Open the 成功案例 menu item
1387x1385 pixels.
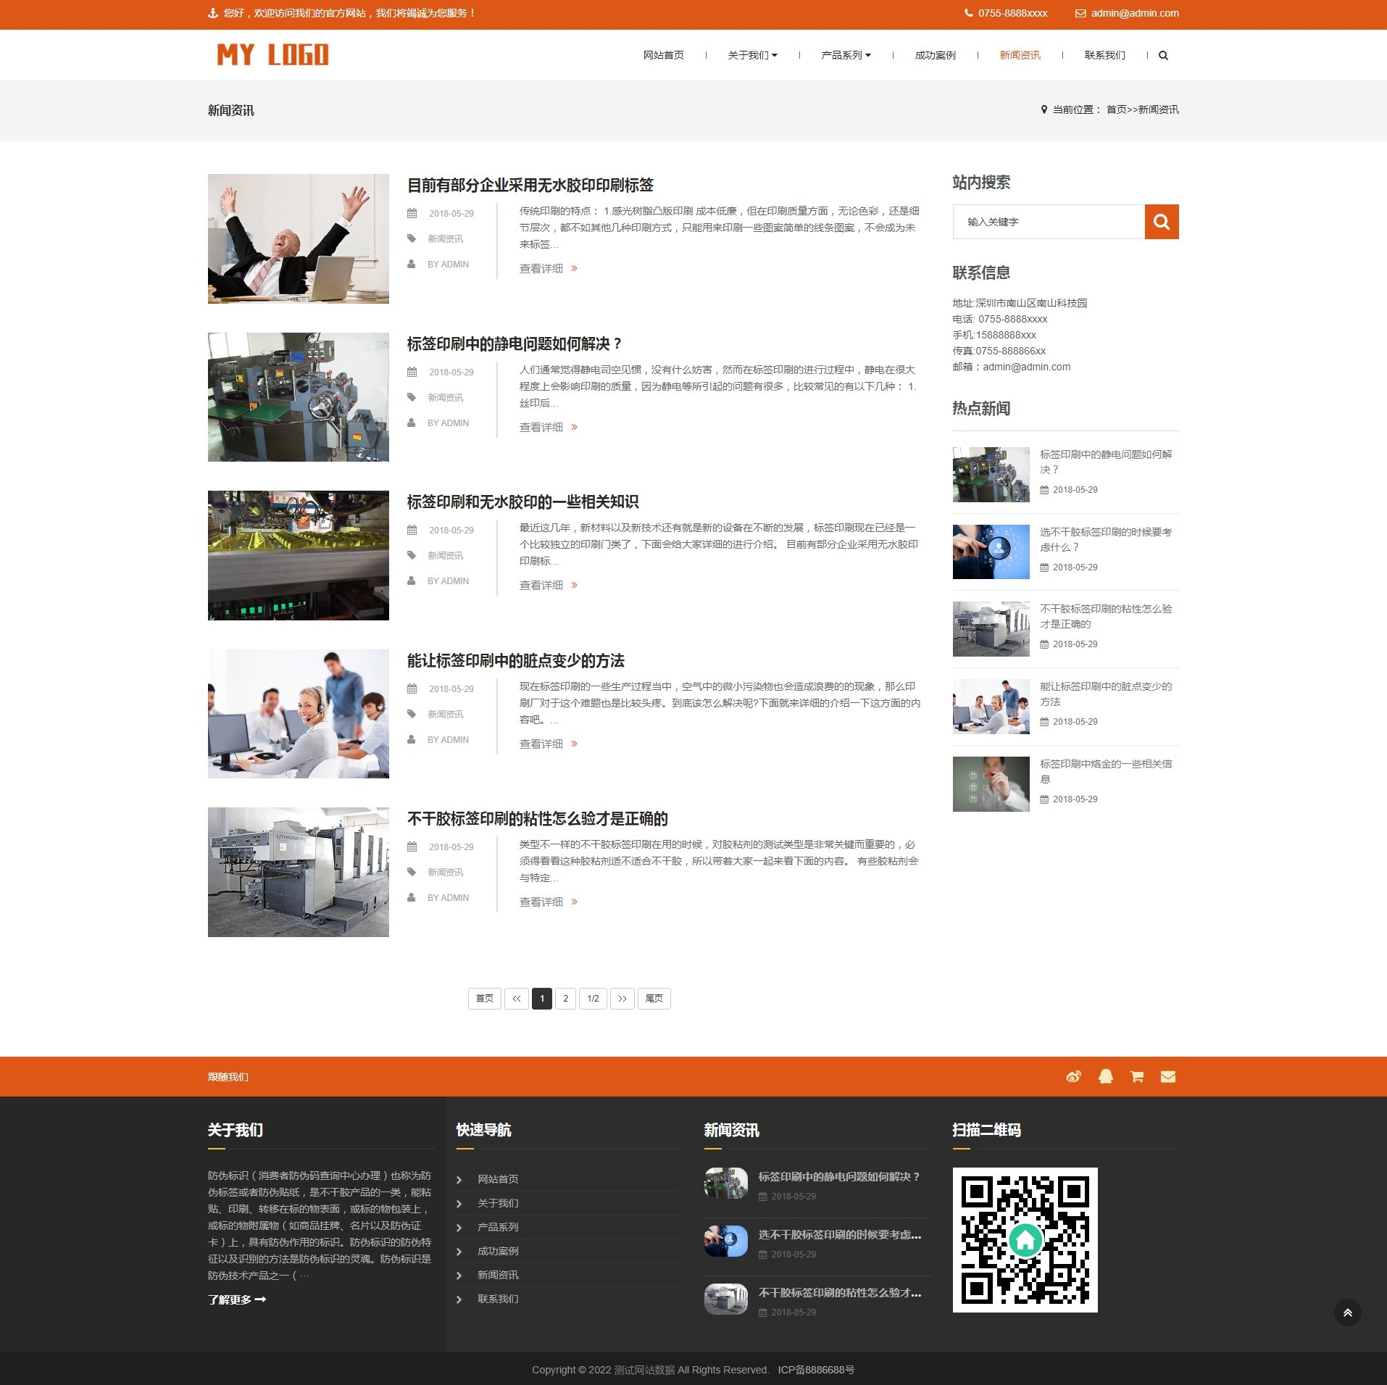(x=935, y=56)
